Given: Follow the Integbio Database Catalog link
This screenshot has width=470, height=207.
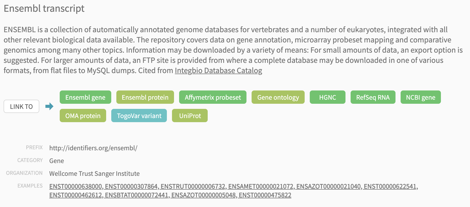Looking at the screenshot, I should pos(218,71).
